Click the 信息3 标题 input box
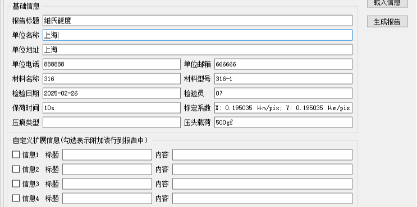 (107, 184)
